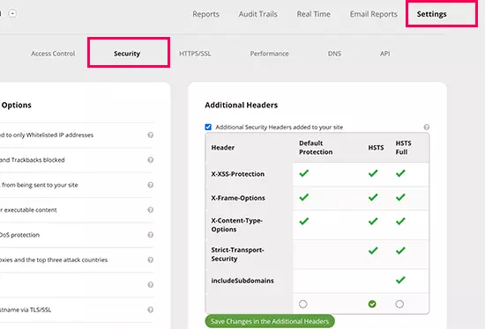Open help icon for 'from being sent to your site'
485x329 pixels.
[150, 185]
